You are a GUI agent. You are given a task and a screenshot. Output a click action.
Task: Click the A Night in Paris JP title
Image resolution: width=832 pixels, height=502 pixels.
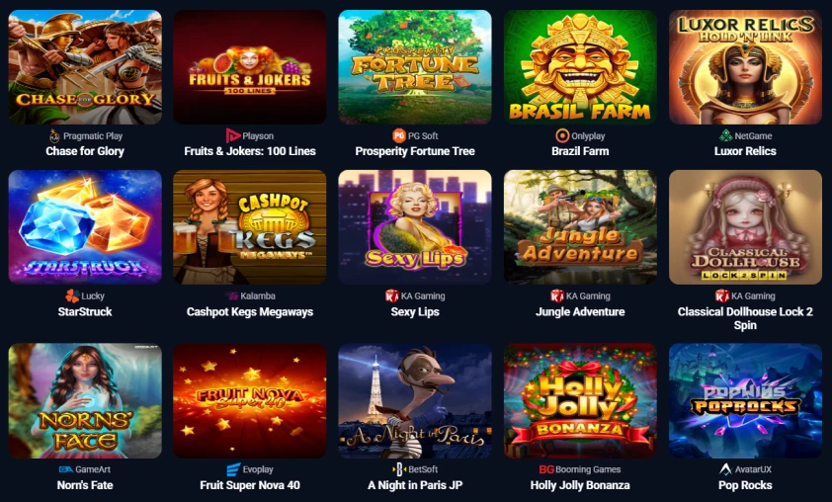(x=415, y=485)
